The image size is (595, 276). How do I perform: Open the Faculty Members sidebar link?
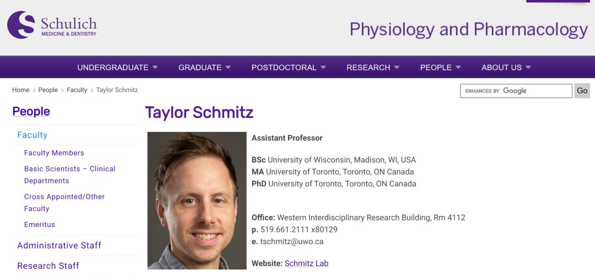pos(54,153)
